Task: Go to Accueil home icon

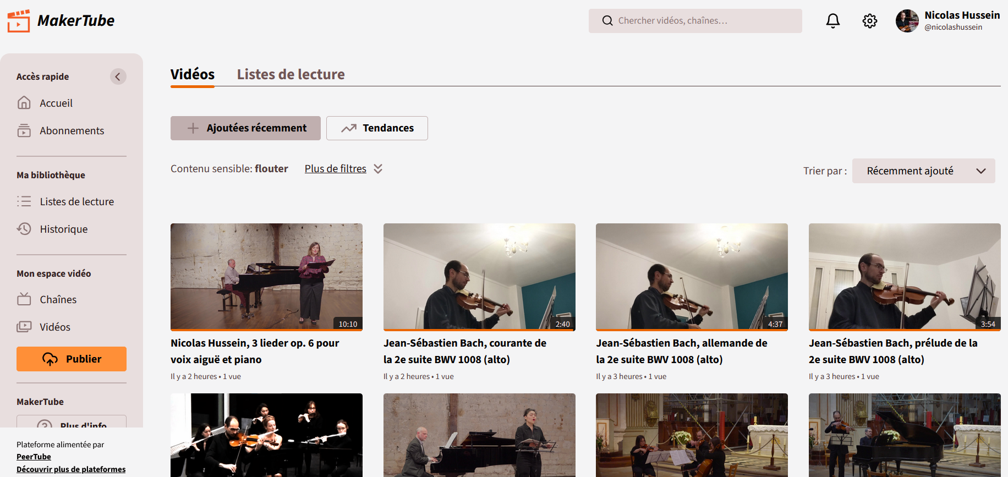Action: [24, 103]
